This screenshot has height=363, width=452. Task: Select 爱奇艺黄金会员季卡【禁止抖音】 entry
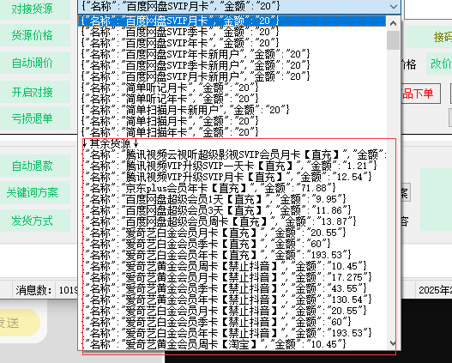coord(232,288)
